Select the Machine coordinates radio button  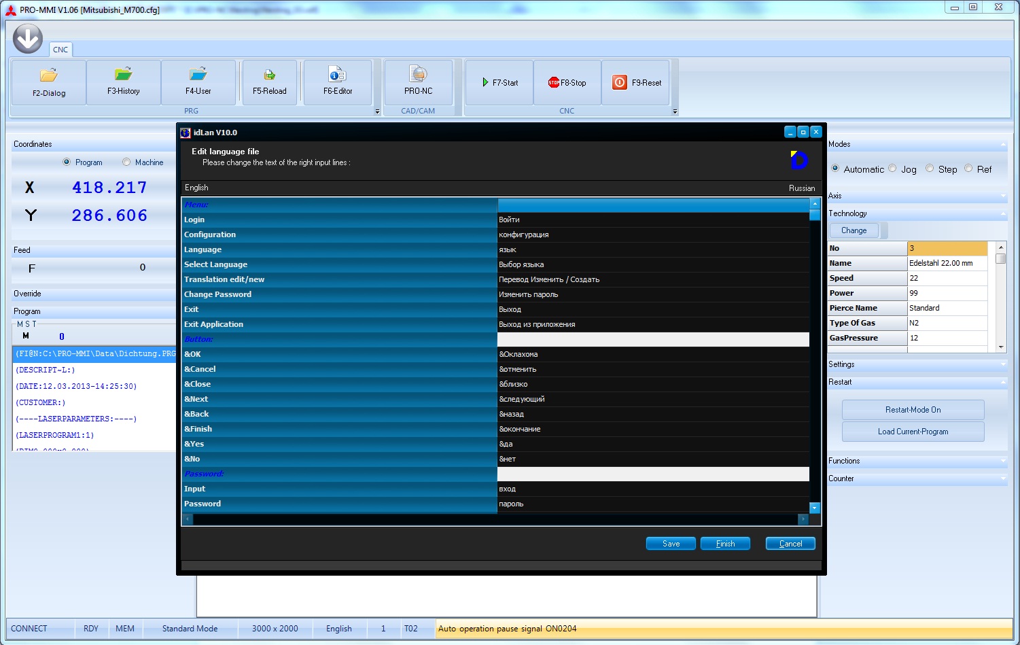(x=126, y=162)
